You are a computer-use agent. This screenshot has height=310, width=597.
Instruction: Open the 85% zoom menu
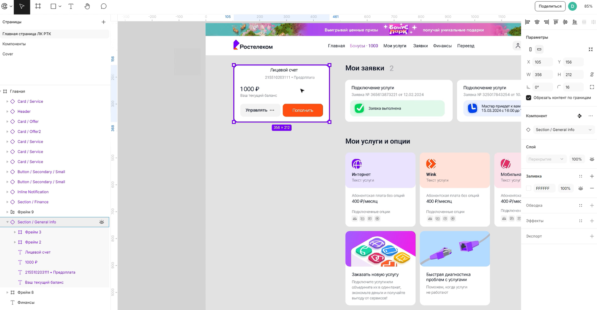[588, 6]
